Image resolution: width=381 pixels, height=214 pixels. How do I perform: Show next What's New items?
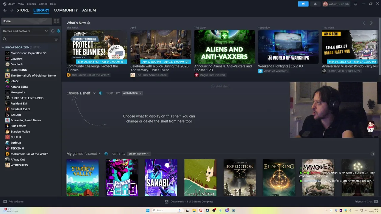tap(371, 23)
